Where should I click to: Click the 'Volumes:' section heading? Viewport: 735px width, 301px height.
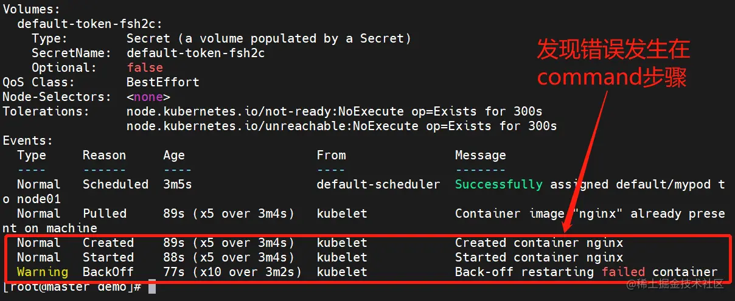pyautogui.click(x=32, y=9)
